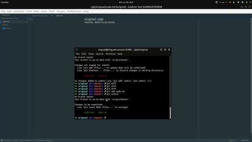This screenshot has width=252, height=142.
Task: Click the Wi-Fi network icon
Action: (x=238, y=2)
